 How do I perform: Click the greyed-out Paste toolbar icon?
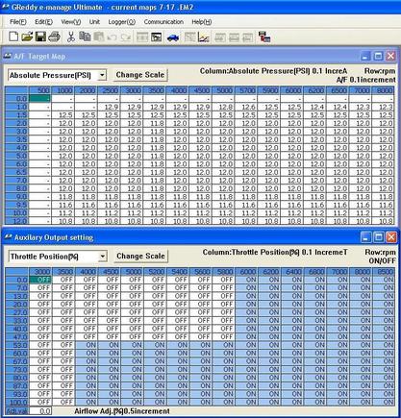(99, 37)
